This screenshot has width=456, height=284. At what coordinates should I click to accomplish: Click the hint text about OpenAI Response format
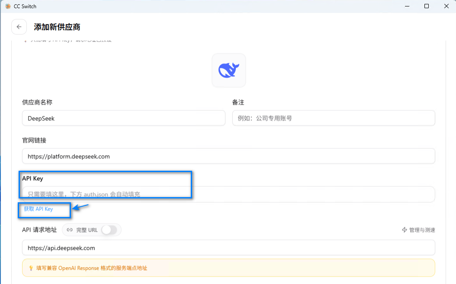(92, 268)
